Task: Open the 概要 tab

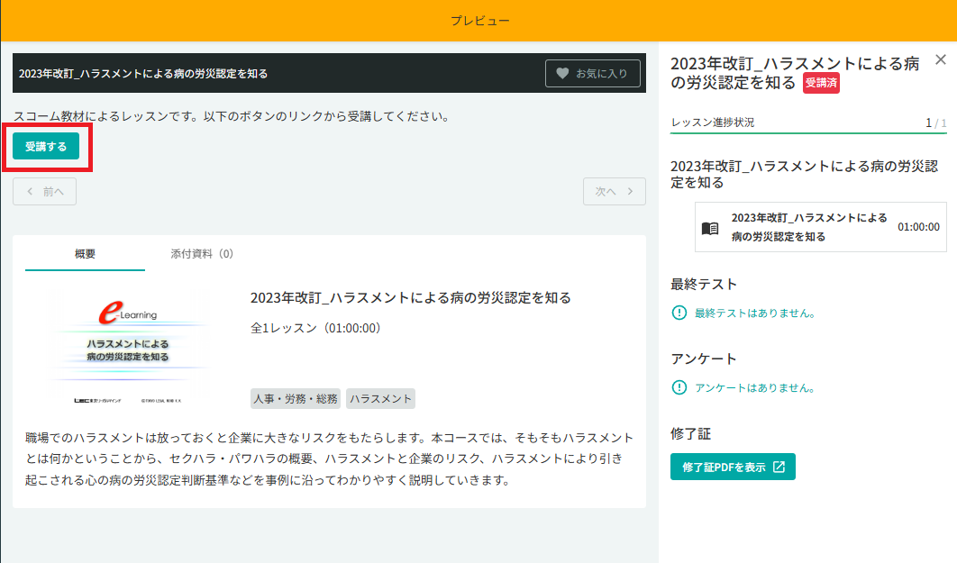Action: 85,254
